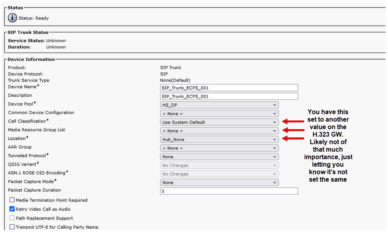Enable Media Termination Point Required checkbox
Screen dimensions: 388x233
[12, 200]
